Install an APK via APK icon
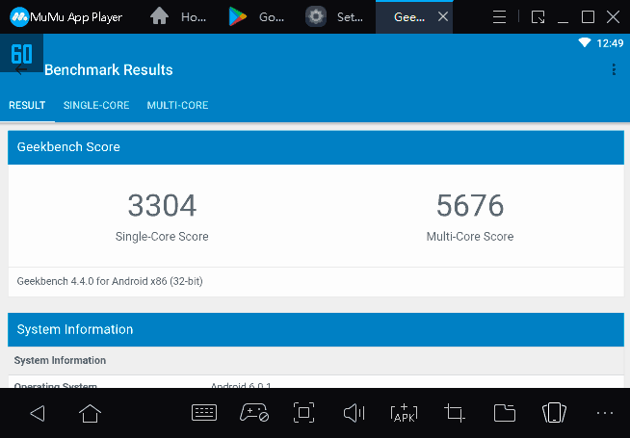630x438 pixels. pos(404,414)
